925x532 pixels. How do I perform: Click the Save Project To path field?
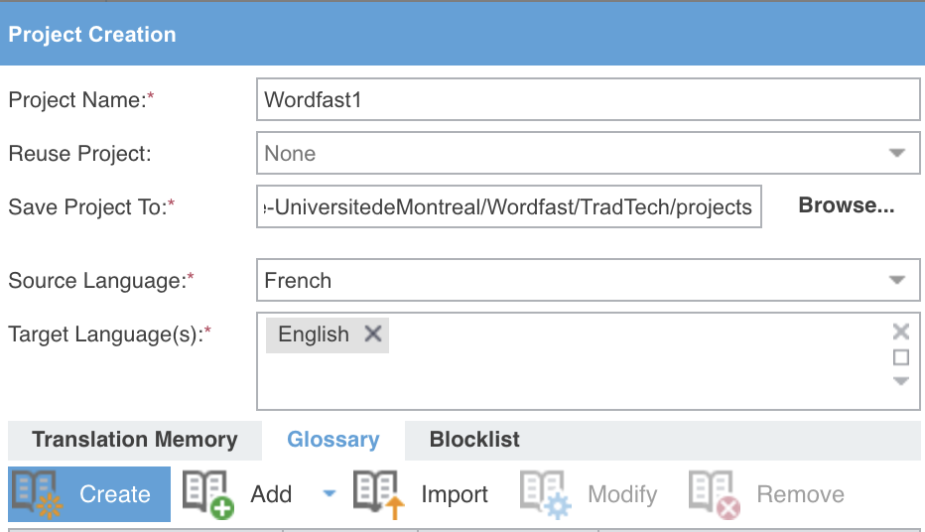point(509,207)
